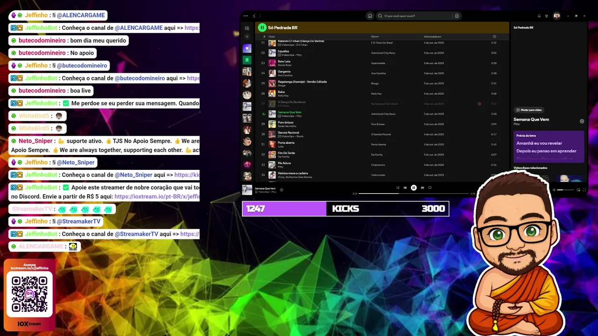Sort tracks by the Adicionada em column header
Image resolution: width=598 pixels, height=336 pixels.
point(432,36)
